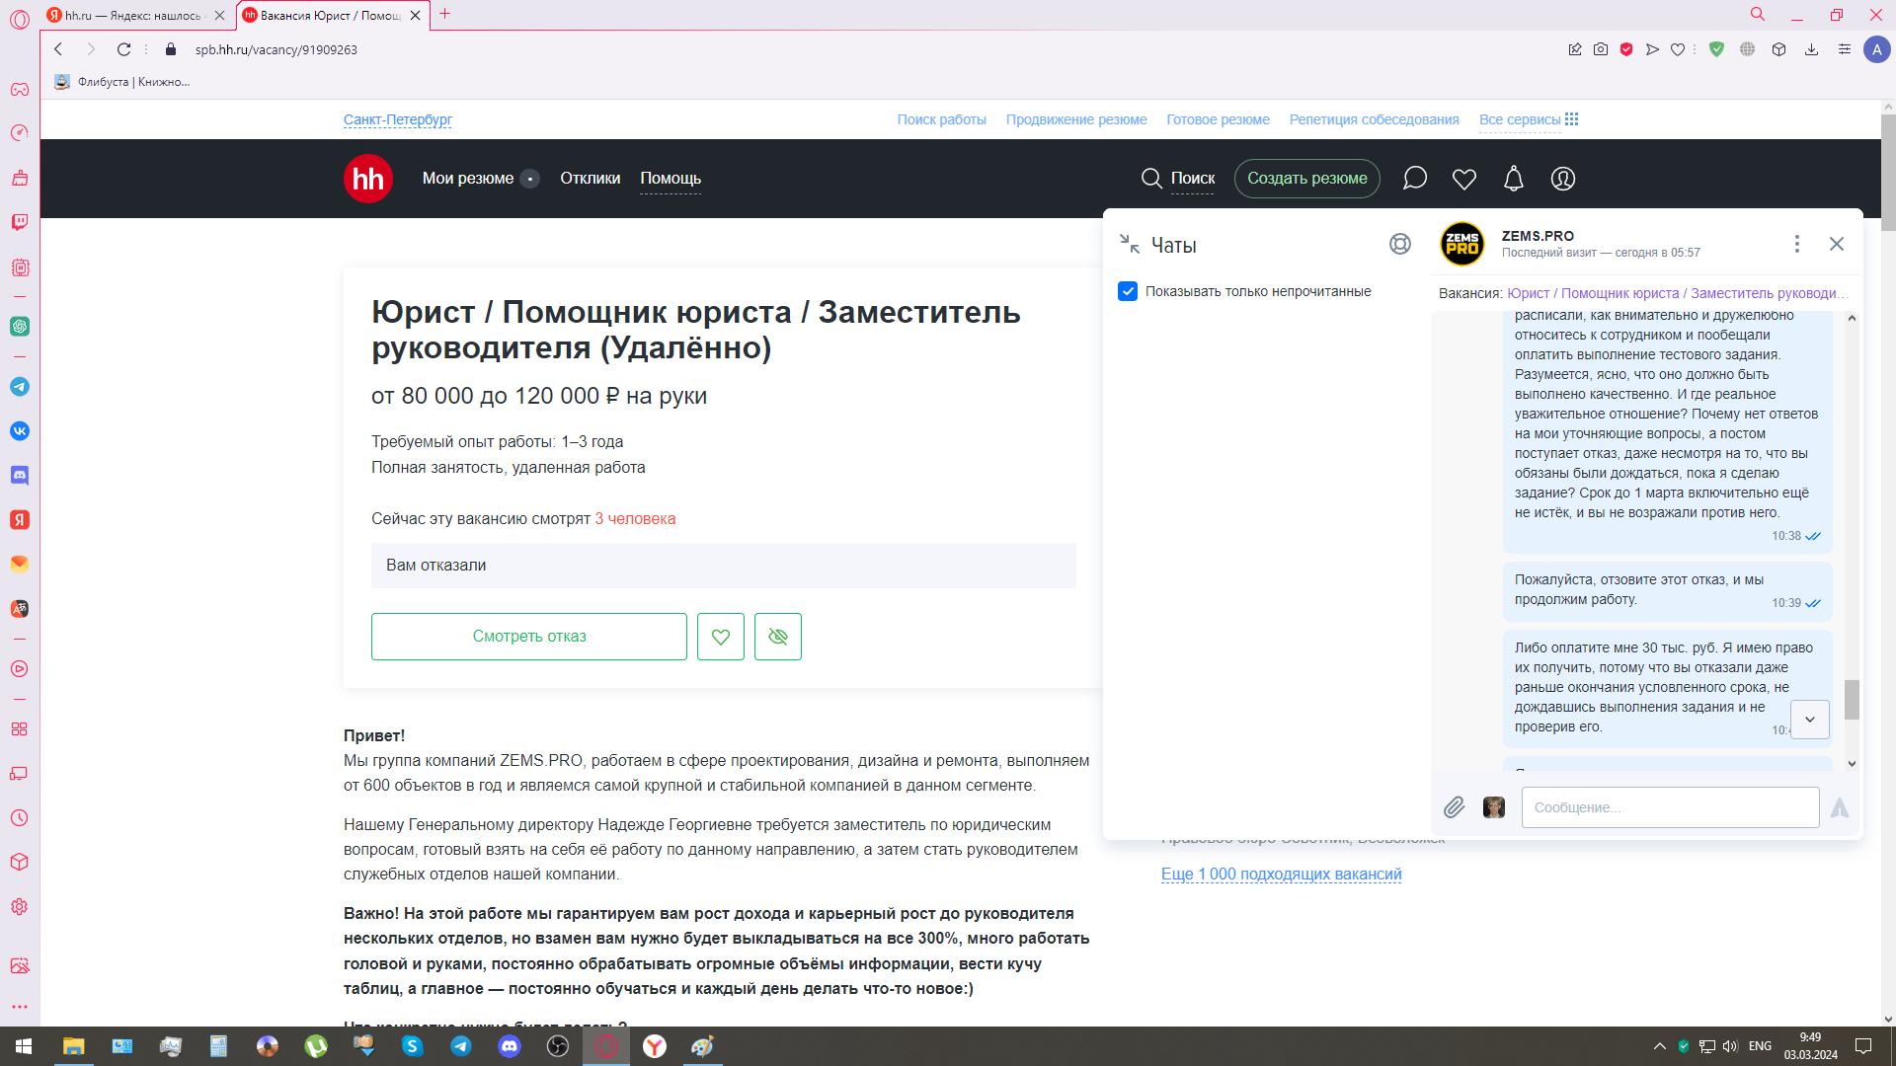Open Windows Start menu
This screenshot has width=1896, height=1066.
24,1046
